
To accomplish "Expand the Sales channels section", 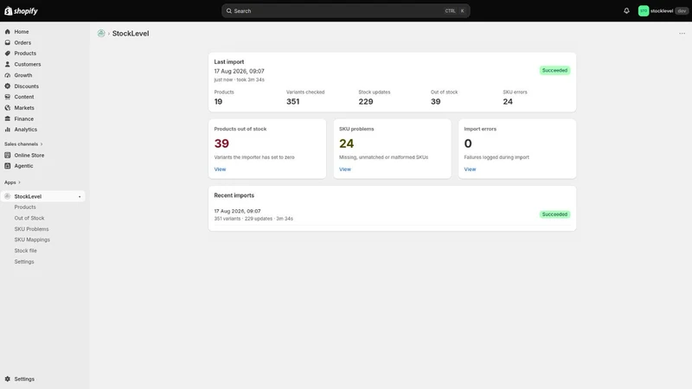I will pos(23,144).
